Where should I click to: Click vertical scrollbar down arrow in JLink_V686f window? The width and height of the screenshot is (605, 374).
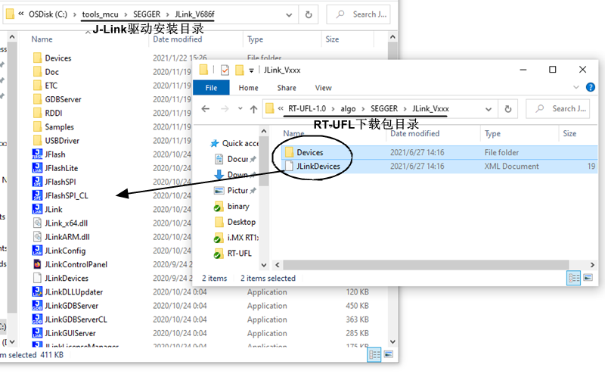point(392,341)
